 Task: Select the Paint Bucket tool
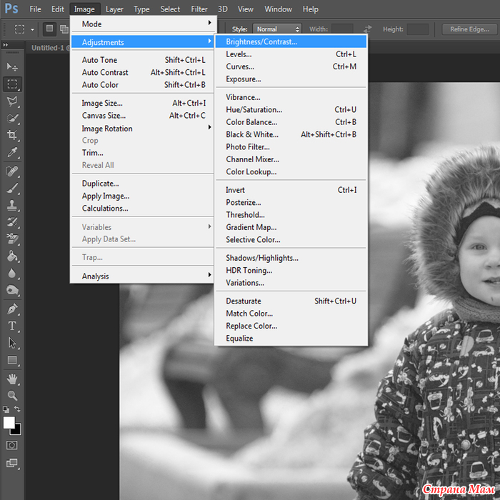(12, 256)
